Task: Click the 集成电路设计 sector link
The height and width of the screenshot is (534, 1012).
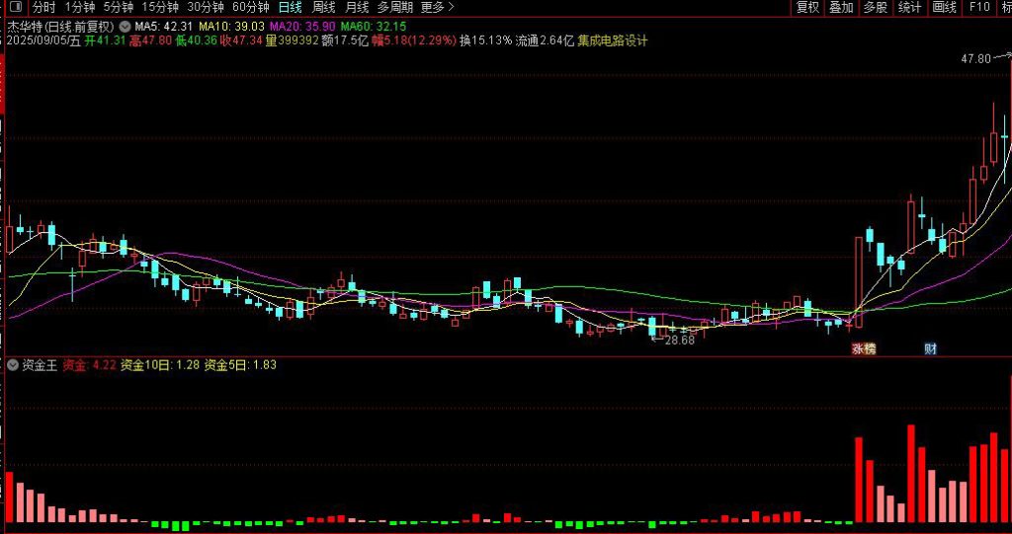Action: (x=613, y=40)
